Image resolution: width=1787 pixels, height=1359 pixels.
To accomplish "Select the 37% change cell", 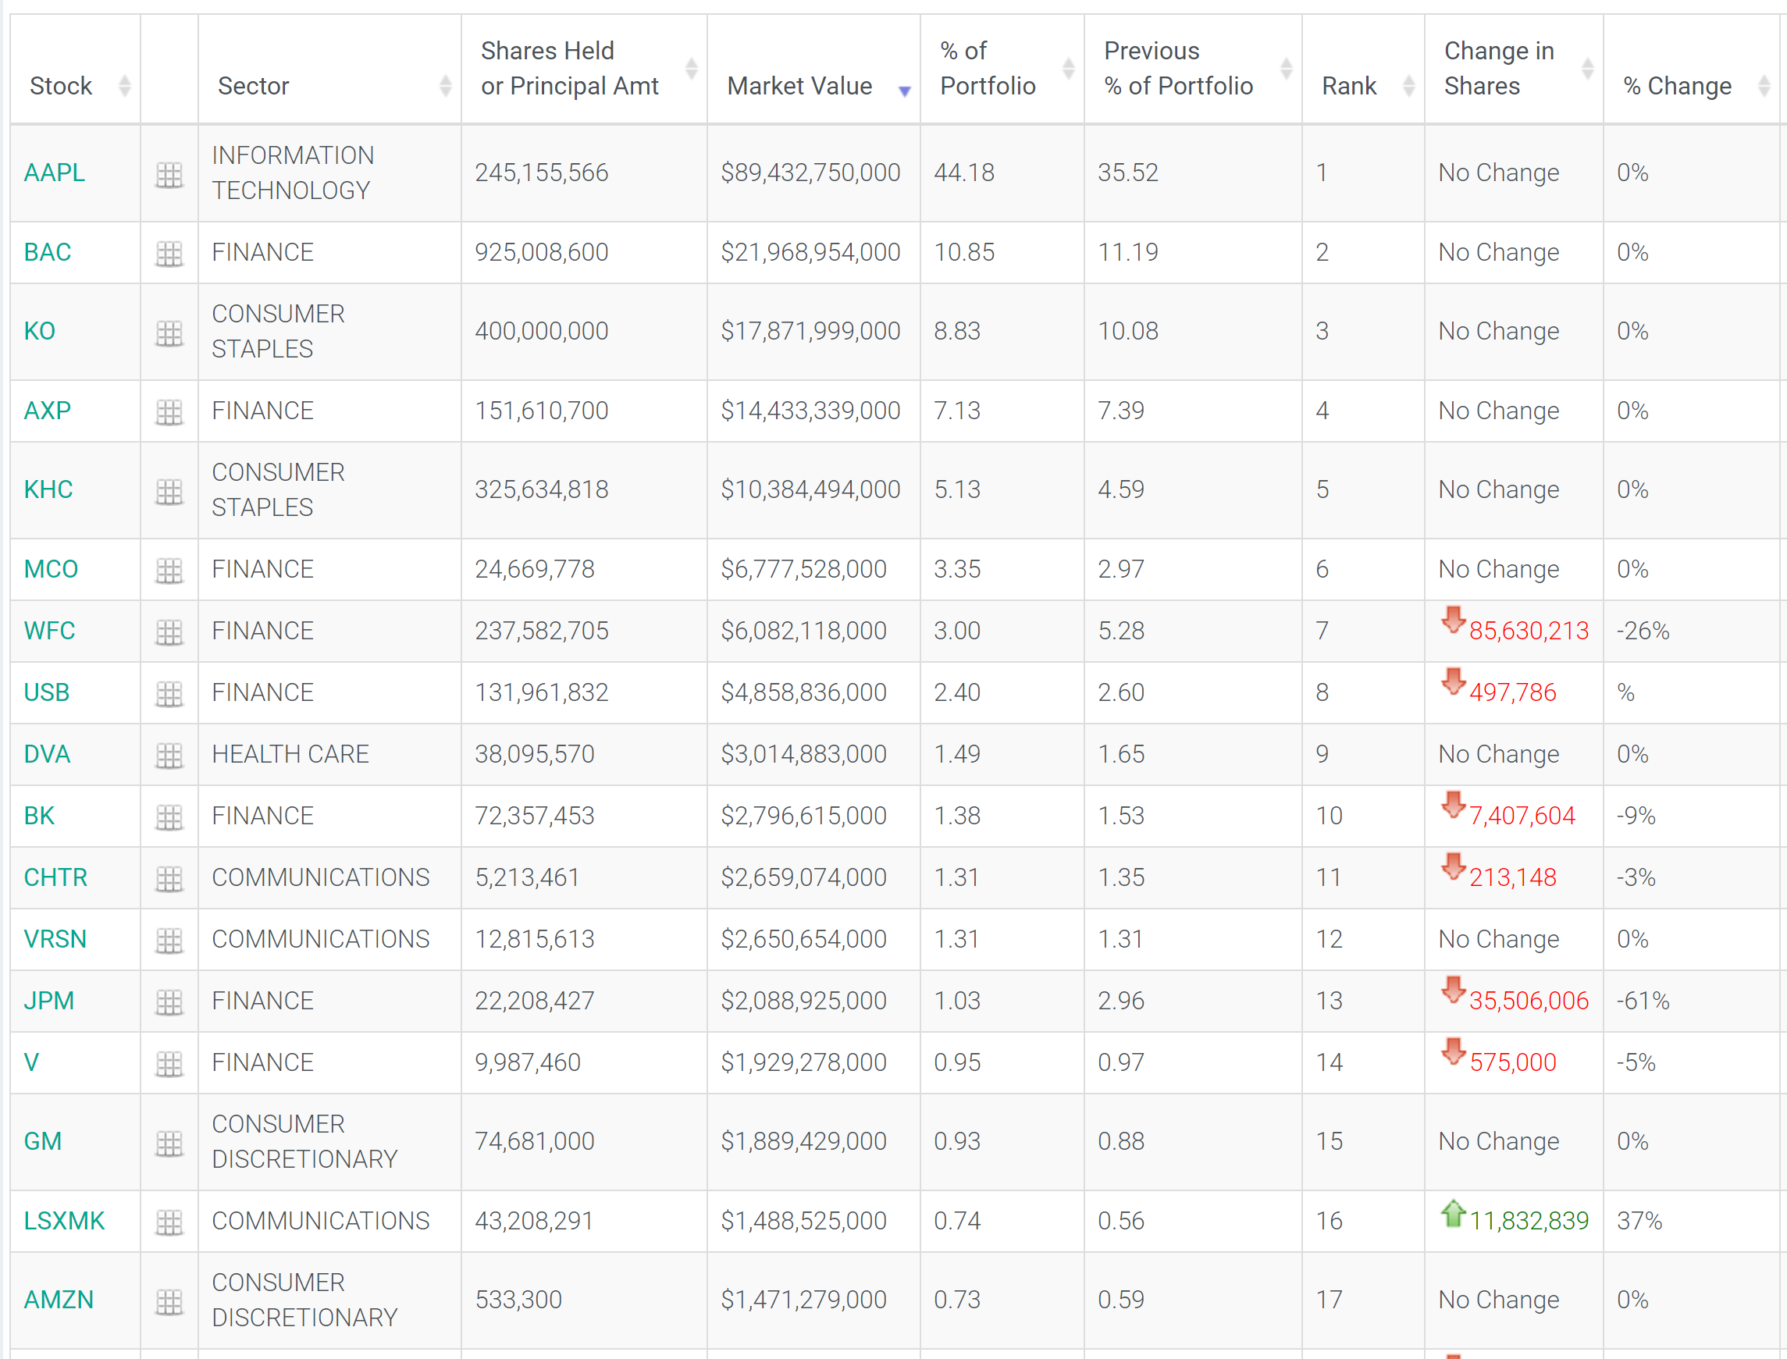I will (x=1694, y=1222).
